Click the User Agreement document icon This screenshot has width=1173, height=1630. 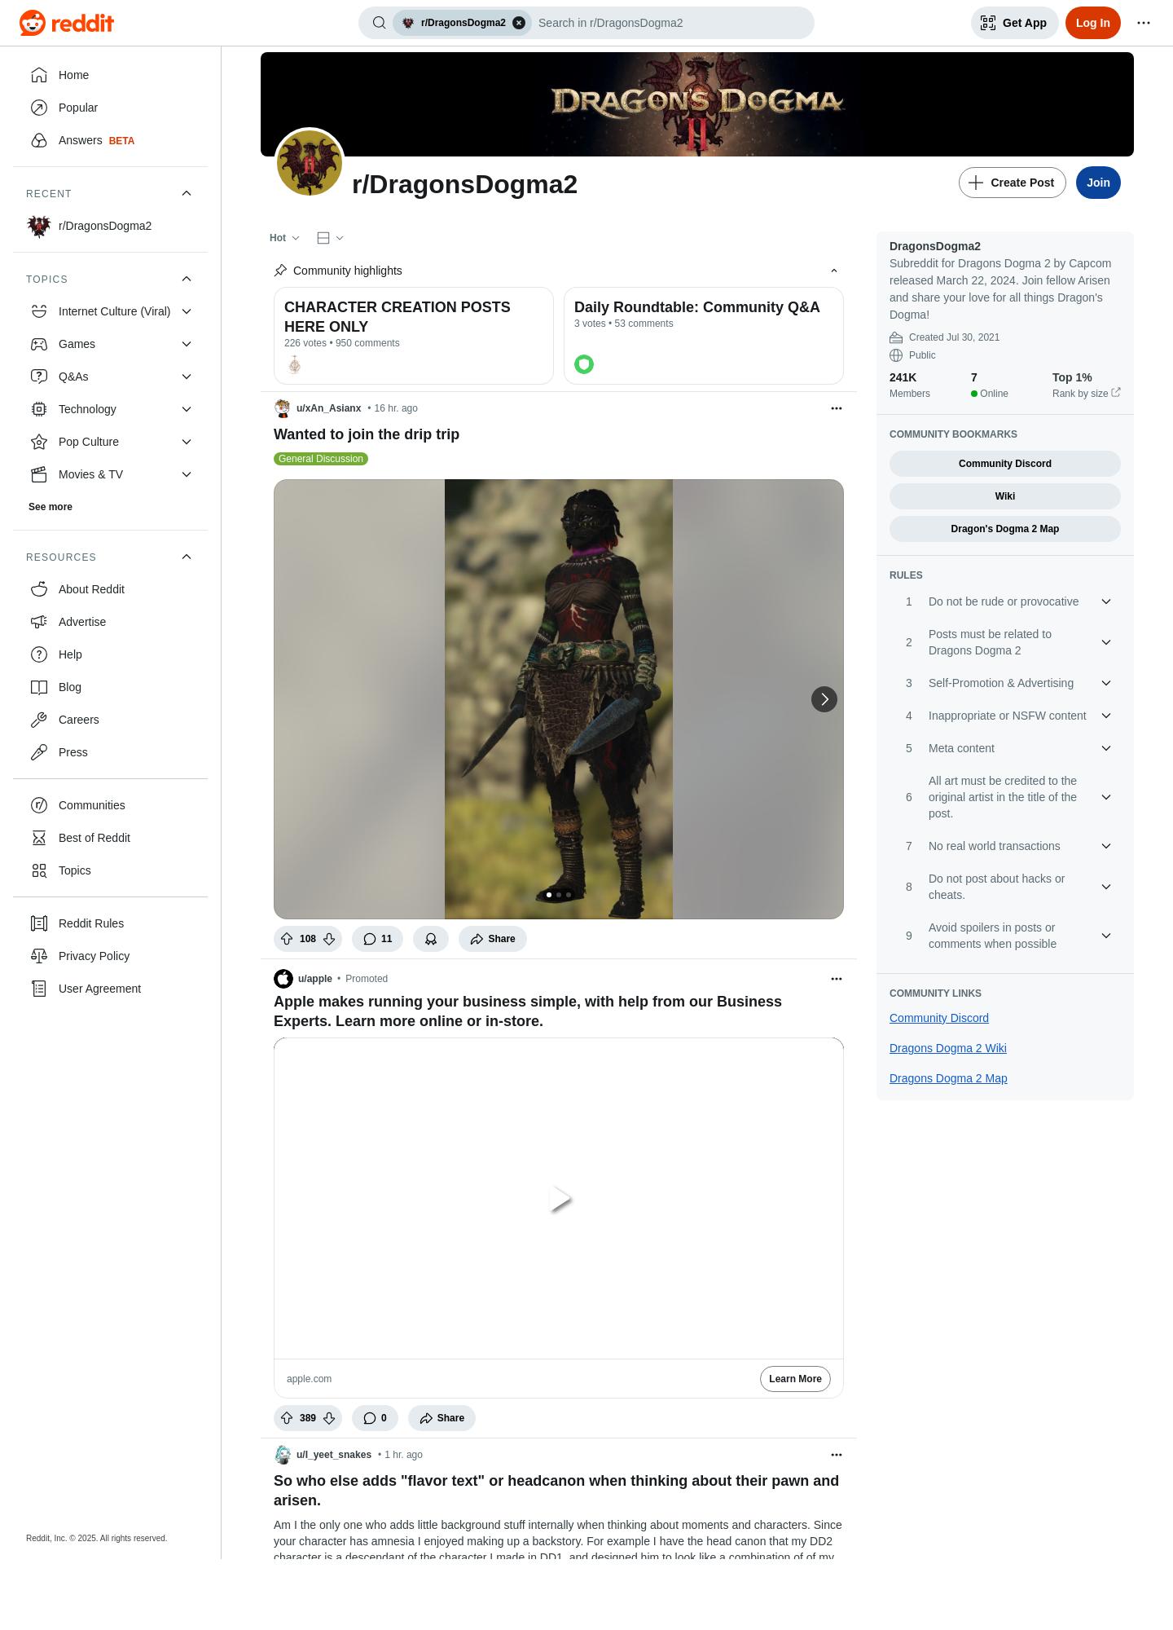click(x=39, y=989)
